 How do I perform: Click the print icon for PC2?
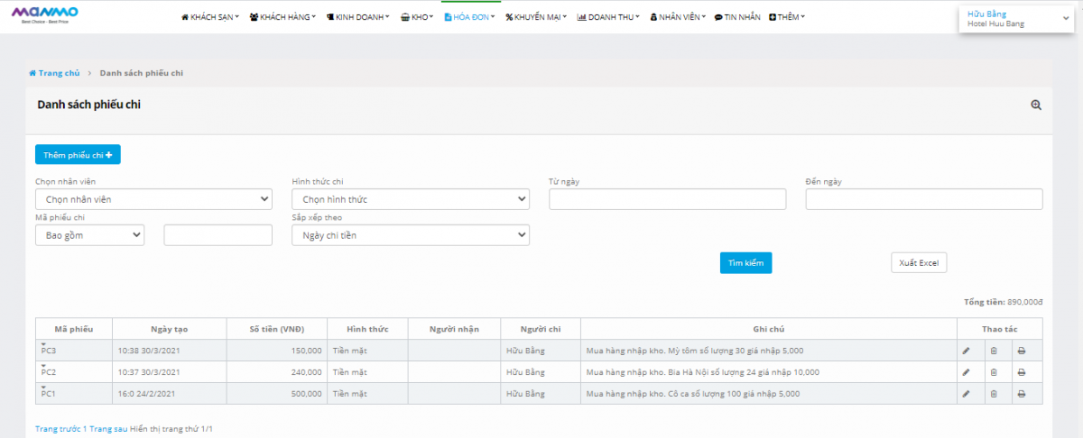click(x=1022, y=372)
